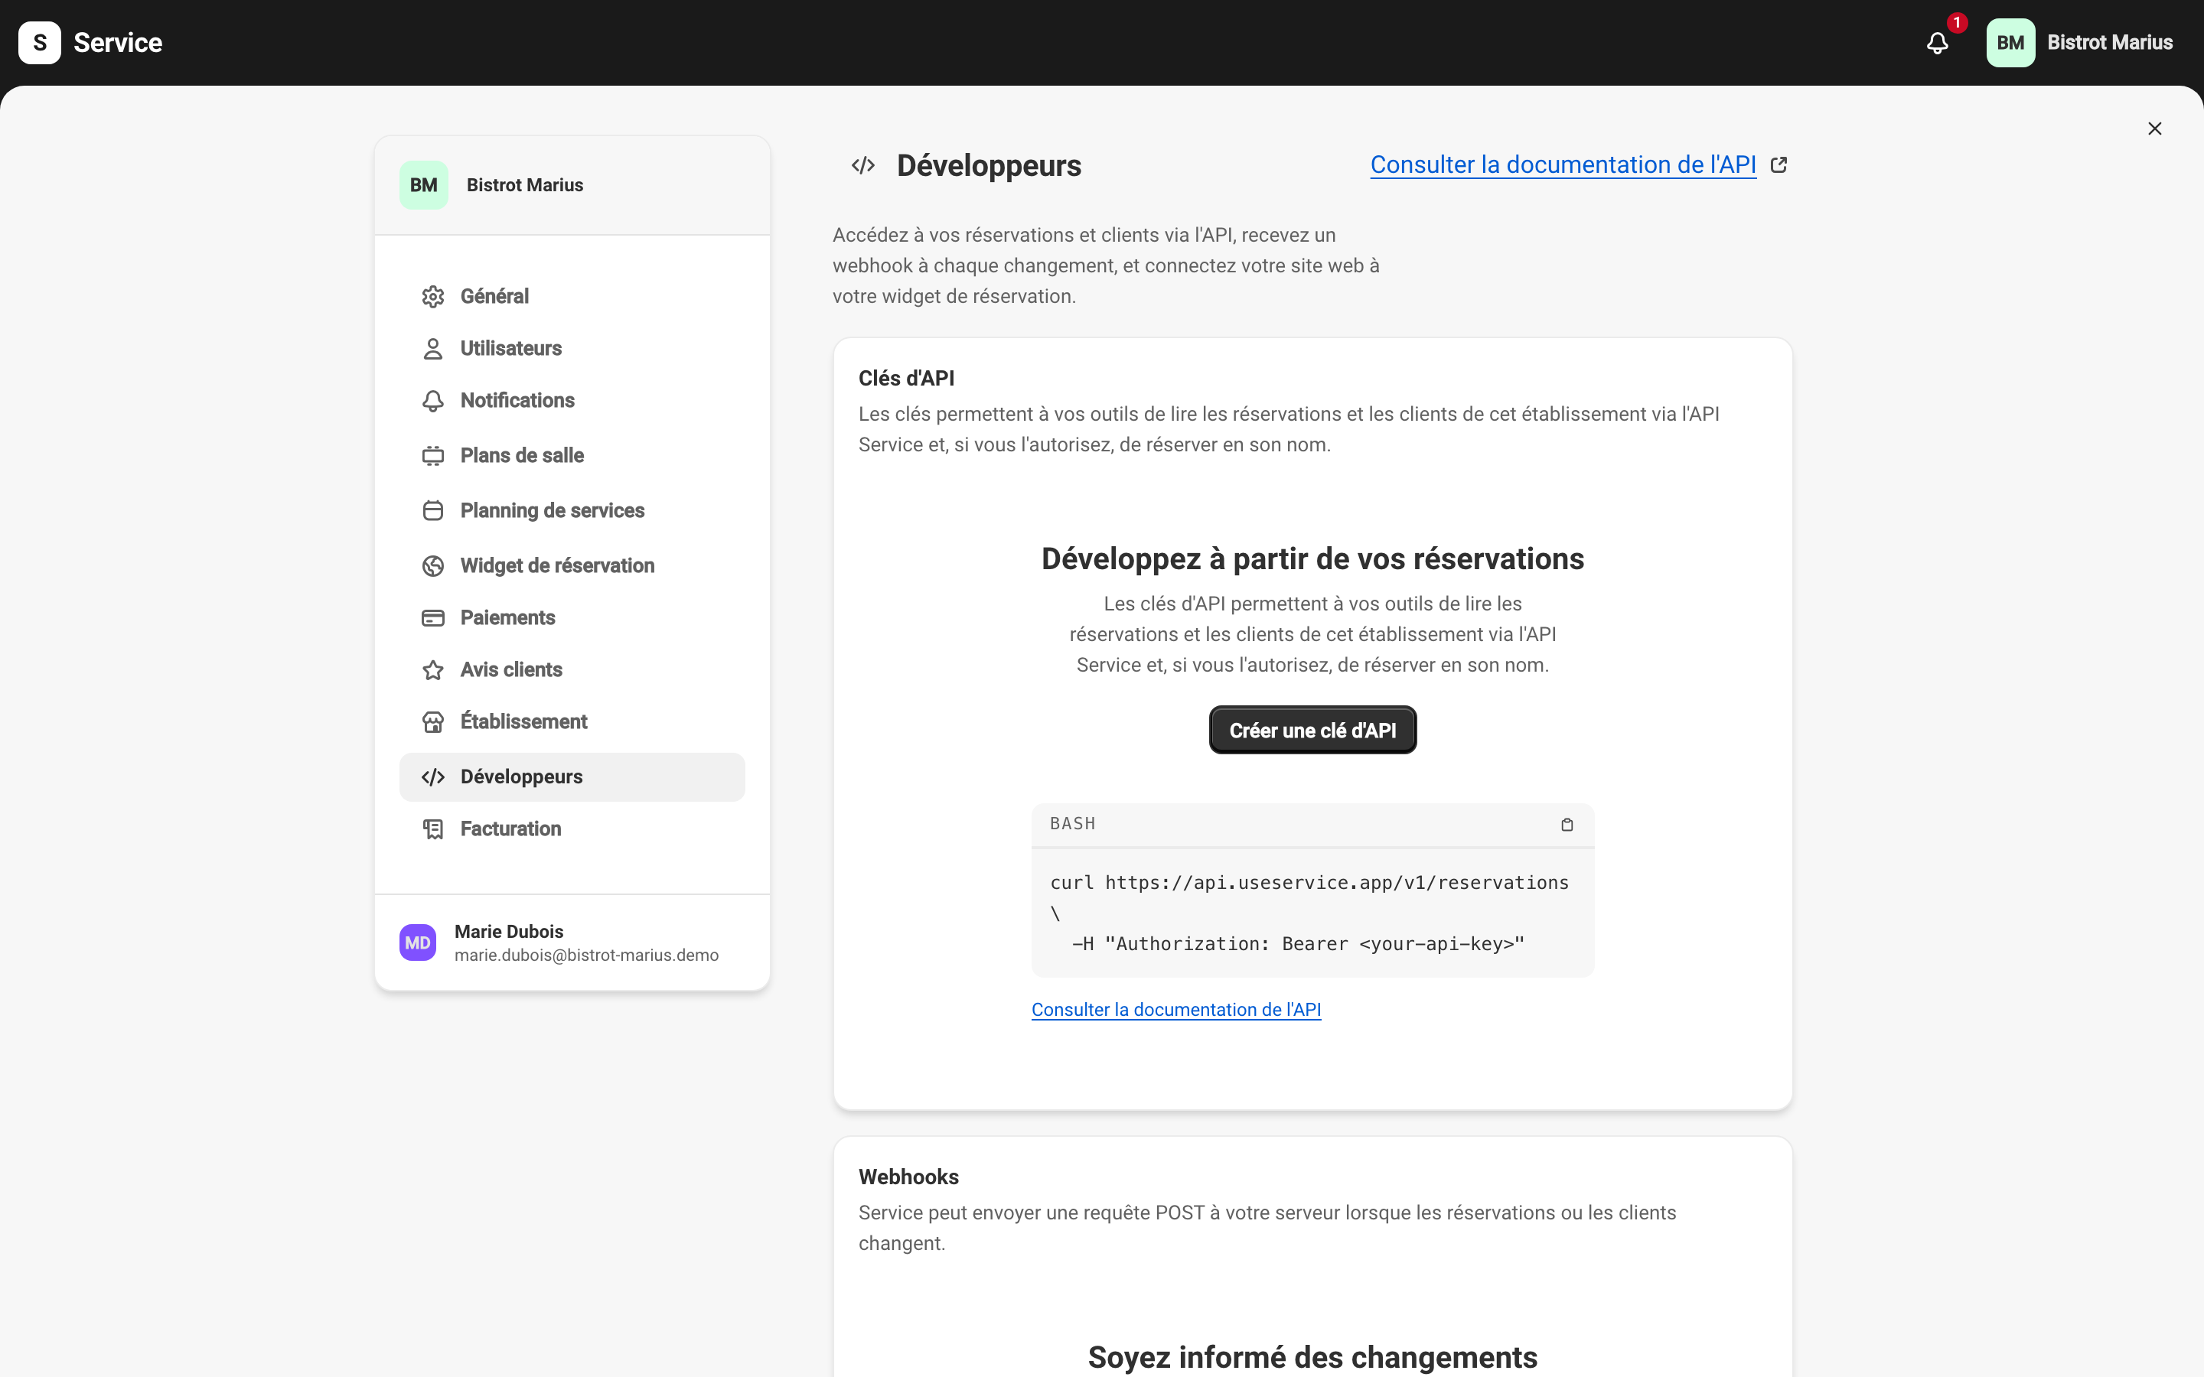Open the notifications bell in header
The width and height of the screenshot is (2204, 1377).
(1937, 43)
